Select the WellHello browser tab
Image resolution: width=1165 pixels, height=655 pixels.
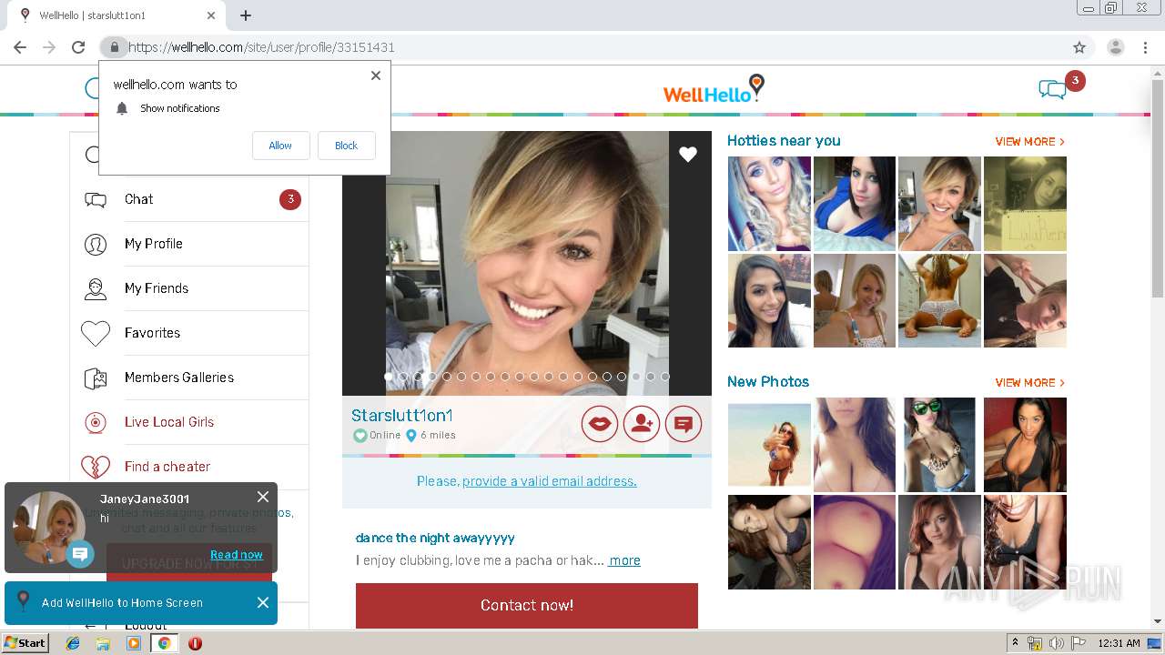click(x=116, y=15)
